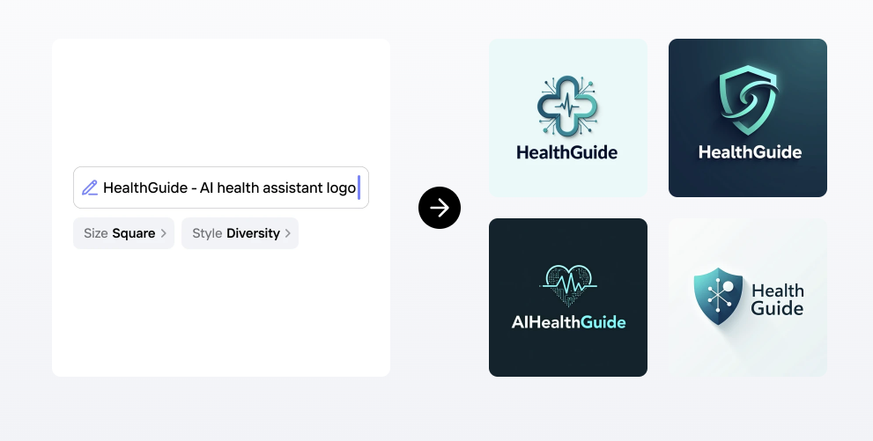The image size is (873, 441).
Task: Click the chevron next to Style Diversity
Action: (x=288, y=233)
